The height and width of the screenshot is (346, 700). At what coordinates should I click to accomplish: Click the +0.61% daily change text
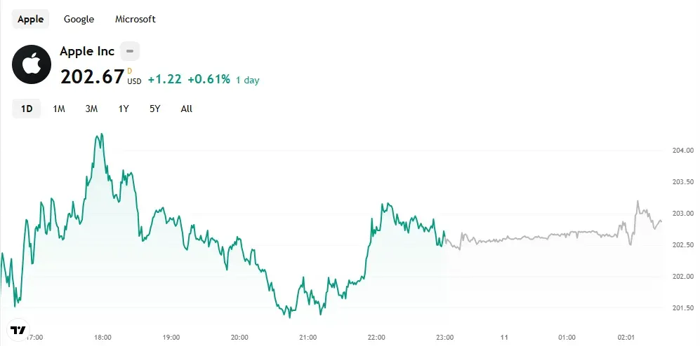tap(209, 79)
